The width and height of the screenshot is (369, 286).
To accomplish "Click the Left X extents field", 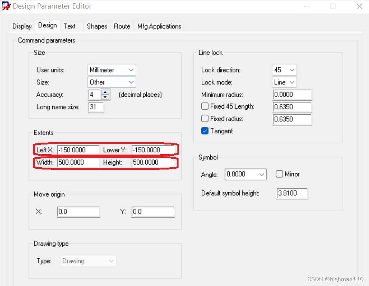I will 78,150.
